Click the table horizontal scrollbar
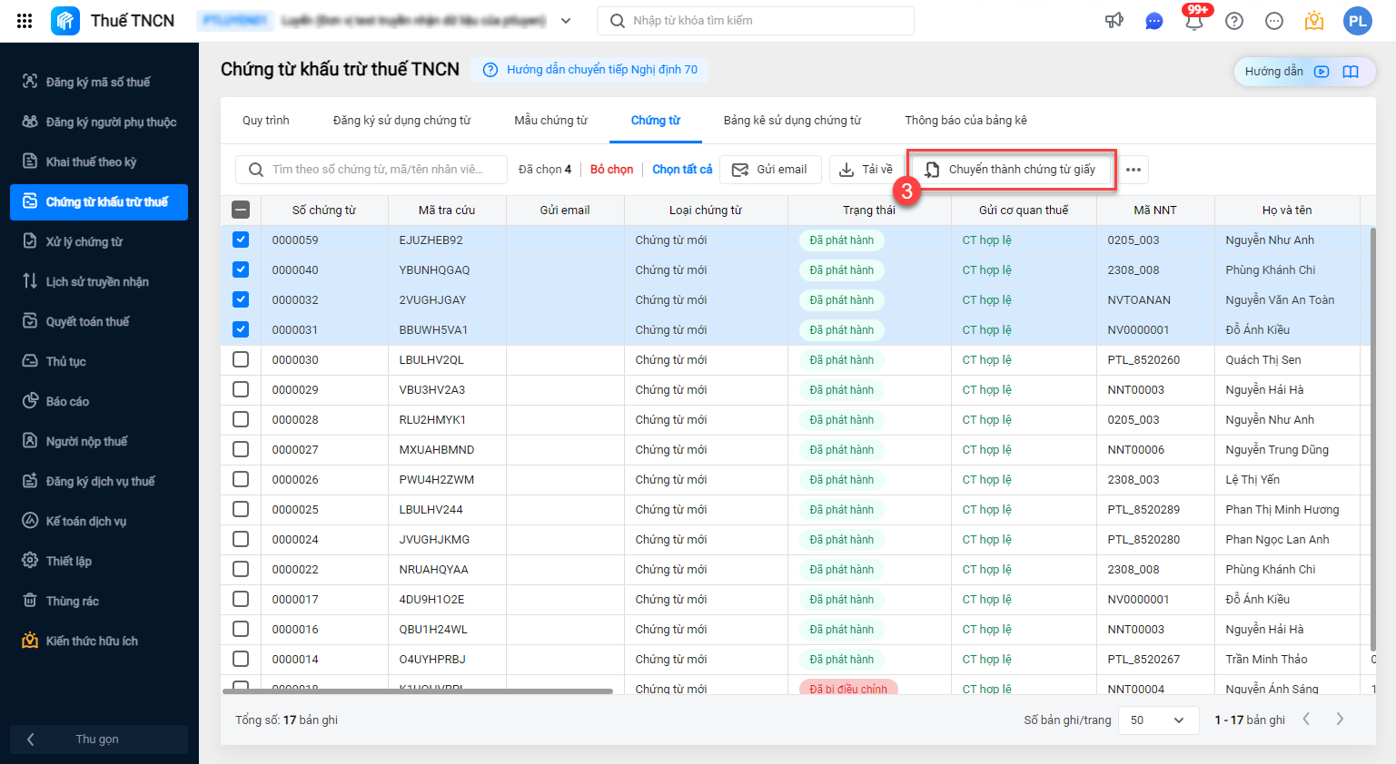This screenshot has height=764, width=1396. coord(418,691)
